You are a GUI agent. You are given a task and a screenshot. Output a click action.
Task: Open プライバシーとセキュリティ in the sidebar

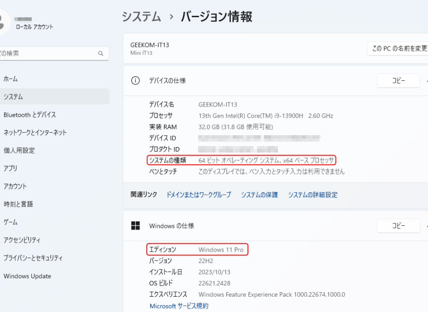point(33,258)
